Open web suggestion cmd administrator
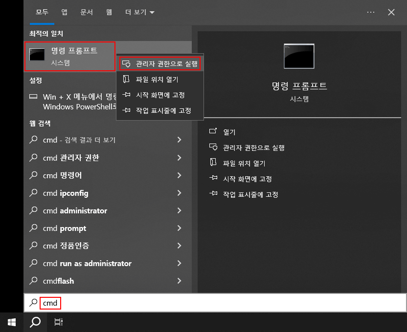Screen dimensions: 407x332 coord(108,210)
